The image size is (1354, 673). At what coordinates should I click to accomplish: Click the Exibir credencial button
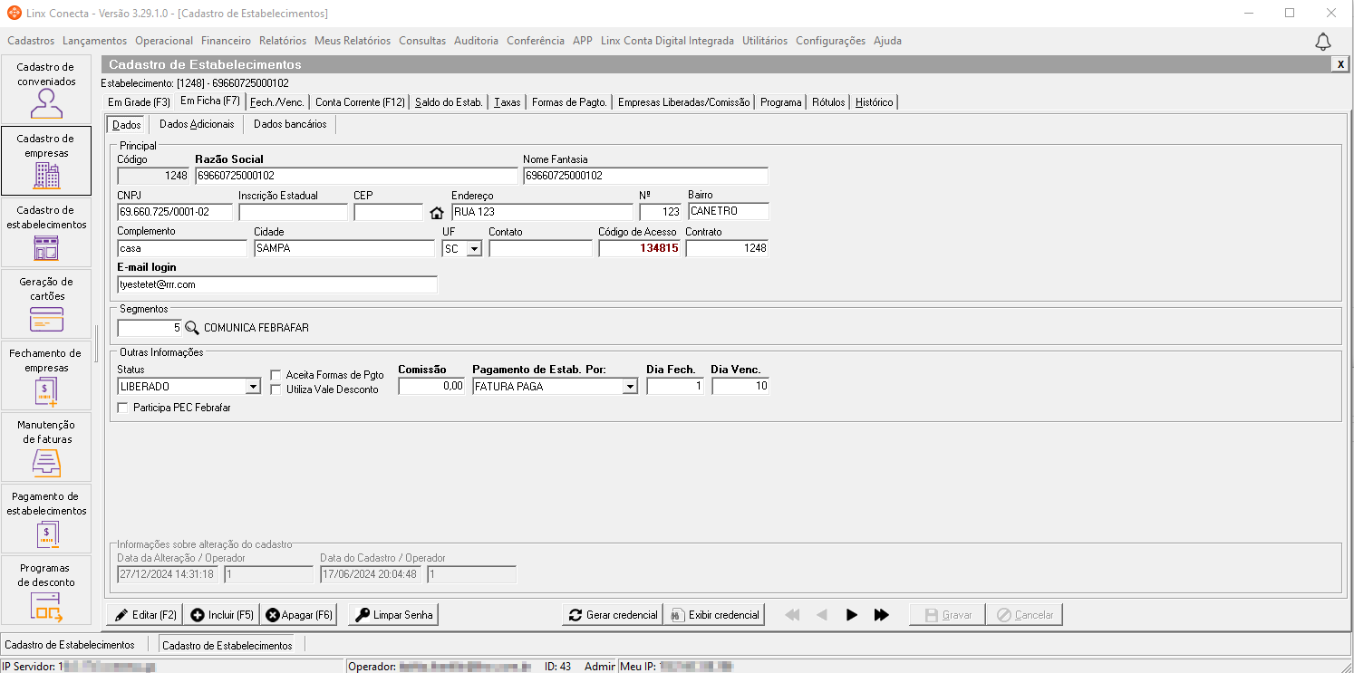[x=714, y=615]
